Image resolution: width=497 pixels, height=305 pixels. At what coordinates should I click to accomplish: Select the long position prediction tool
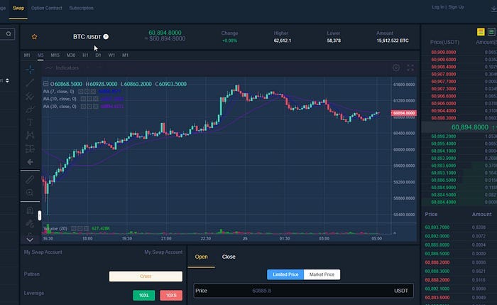coord(30,149)
